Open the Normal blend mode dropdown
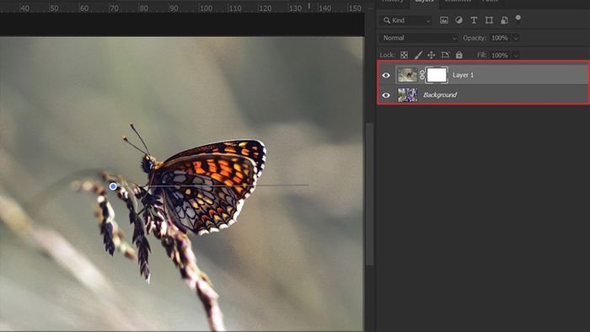Viewport: 590px width, 332px height. (x=419, y=38)
